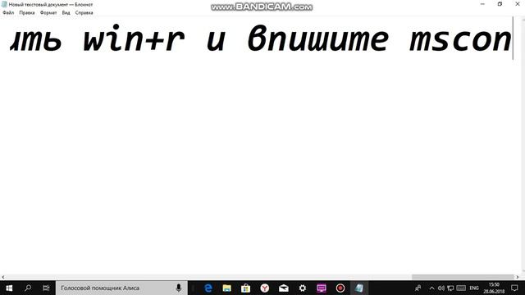Open the Правка menu
This screenshot has width=525, height=295.
(27, 13)
